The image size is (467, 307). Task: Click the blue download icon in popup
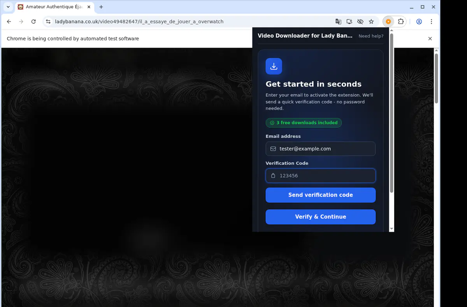click(274, 66)
